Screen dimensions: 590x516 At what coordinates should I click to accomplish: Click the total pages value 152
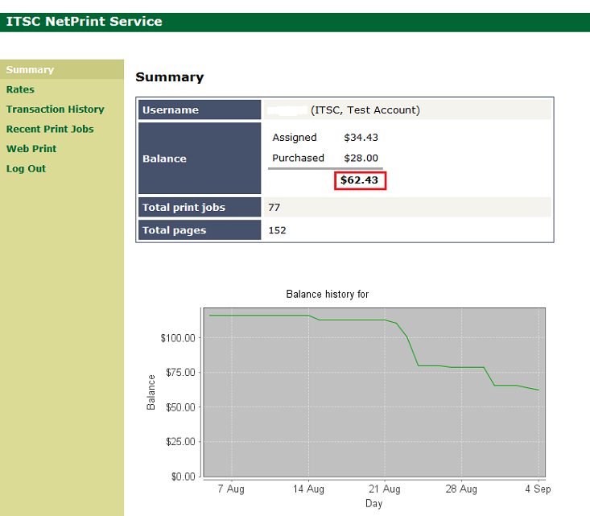[x=277, y=230]
